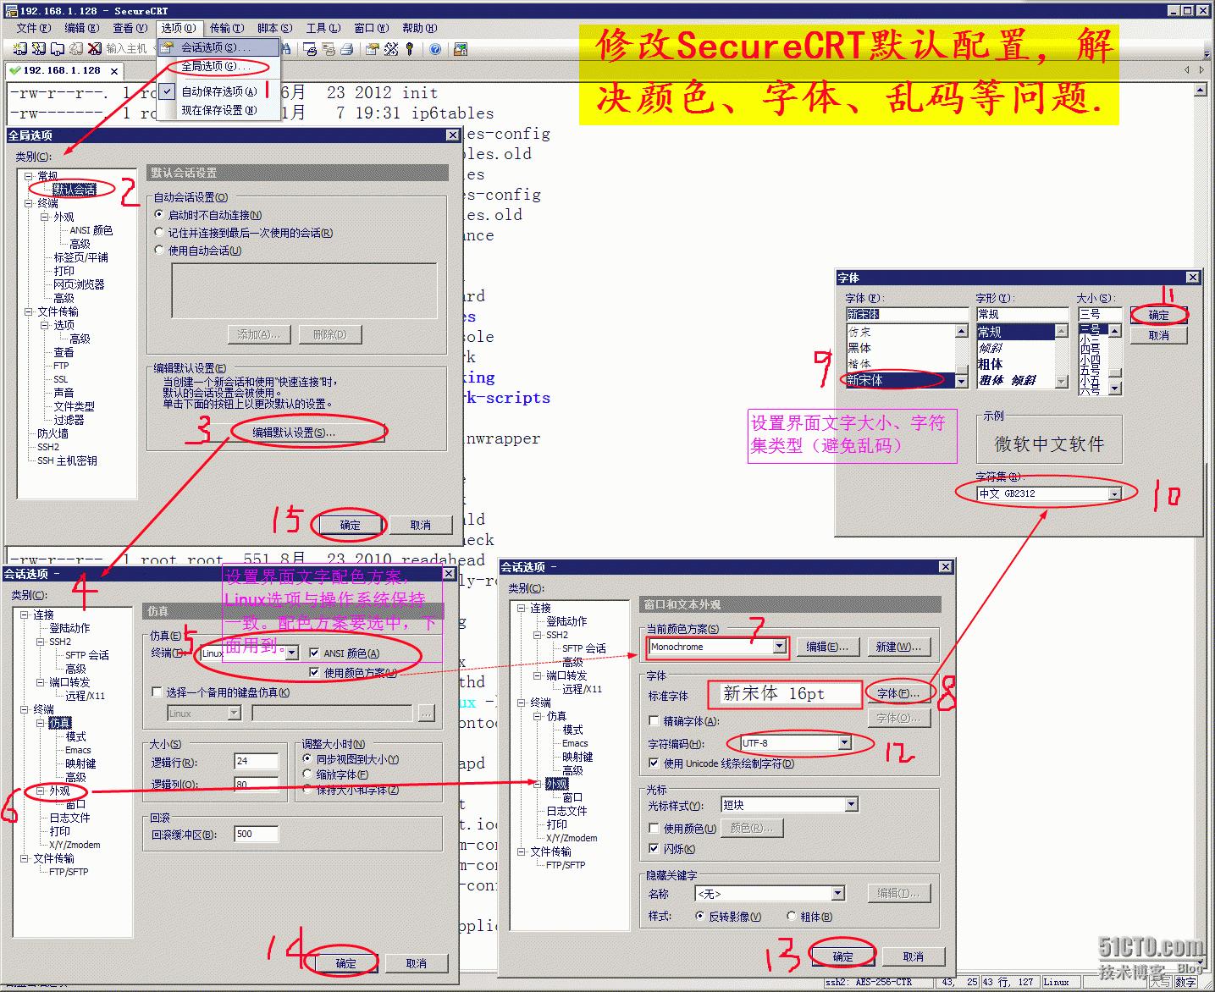
Task: Click the key-shaped toolbar icon
Action: pos(410,48)
